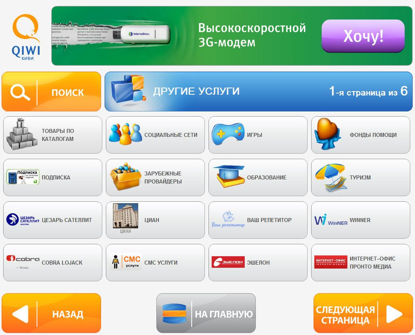Select the Ваш репетитор logo

click(x=228, y=219)
